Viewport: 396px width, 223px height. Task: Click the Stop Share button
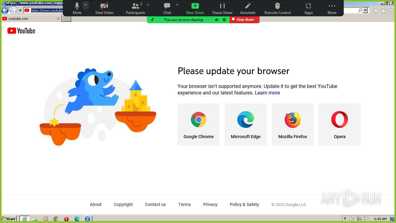pyautogui.click(x=244, y=20)
